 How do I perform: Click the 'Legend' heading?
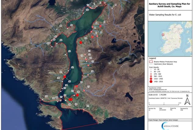point(152,58)
